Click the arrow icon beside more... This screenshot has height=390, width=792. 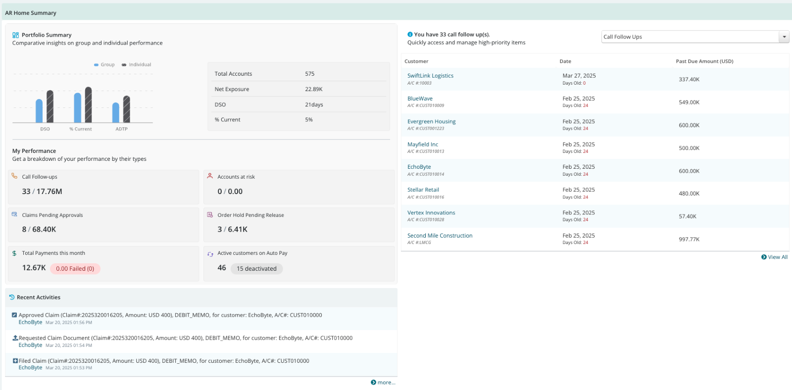point(373,382)
